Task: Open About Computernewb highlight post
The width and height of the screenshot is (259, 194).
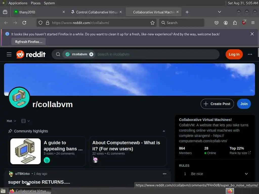Action: point(126,146)
